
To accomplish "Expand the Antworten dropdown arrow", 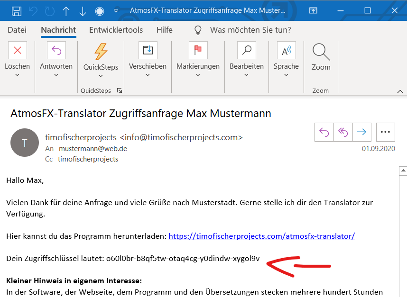I will 56,75.
